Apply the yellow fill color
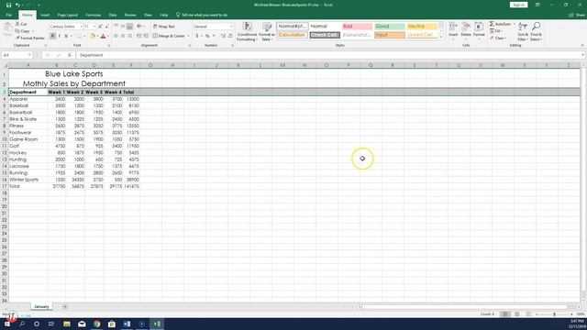 pos(93,36)
